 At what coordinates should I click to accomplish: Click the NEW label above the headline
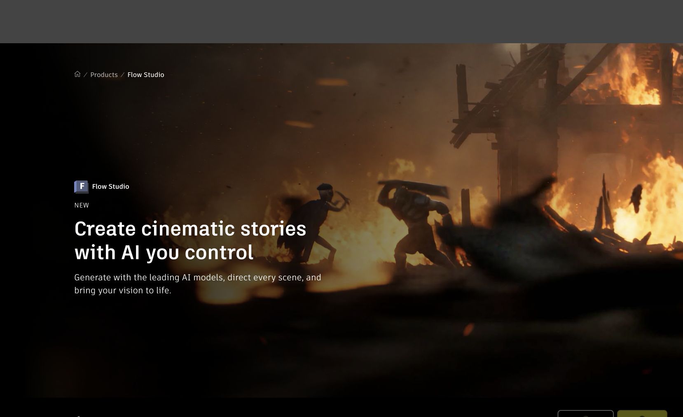click(82, 205)
